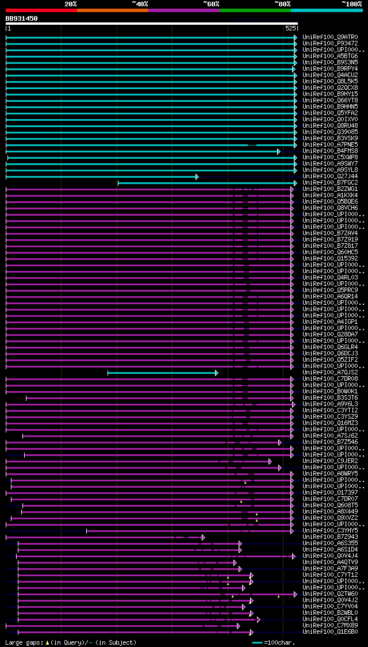Select the UniRef100_Q4RL03 label
Screen dimensions: 368x647
(x=330, y=278)
